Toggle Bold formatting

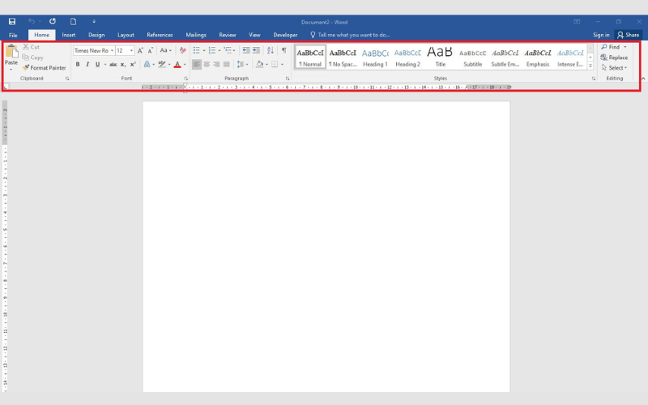[78, 65]
